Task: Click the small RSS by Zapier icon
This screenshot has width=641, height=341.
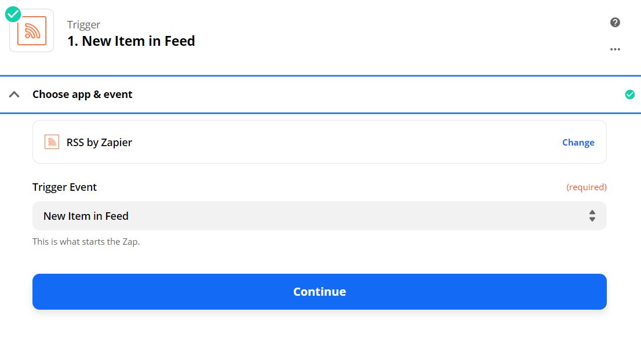Action: pos(52,142)
